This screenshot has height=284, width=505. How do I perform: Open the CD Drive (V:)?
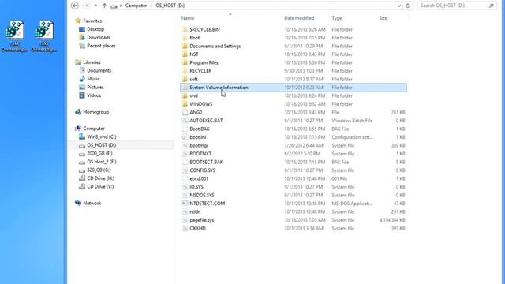(100, 186)
